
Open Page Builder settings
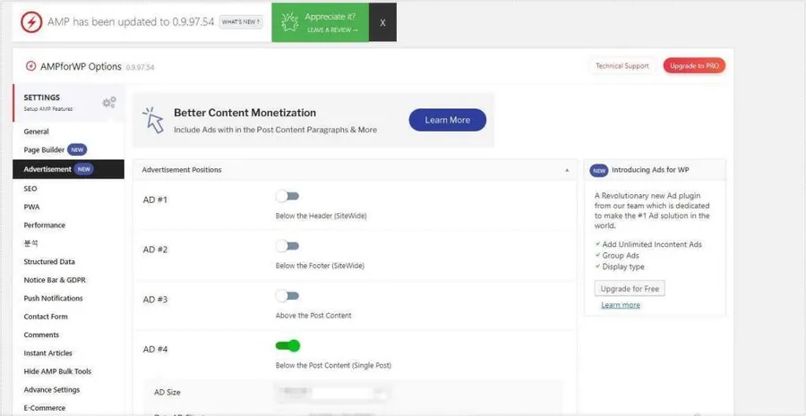point(44,150)
